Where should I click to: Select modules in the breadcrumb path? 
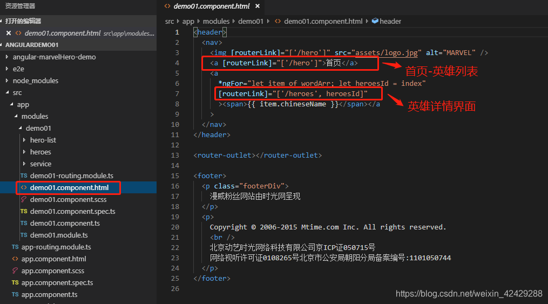pos(217,21)
